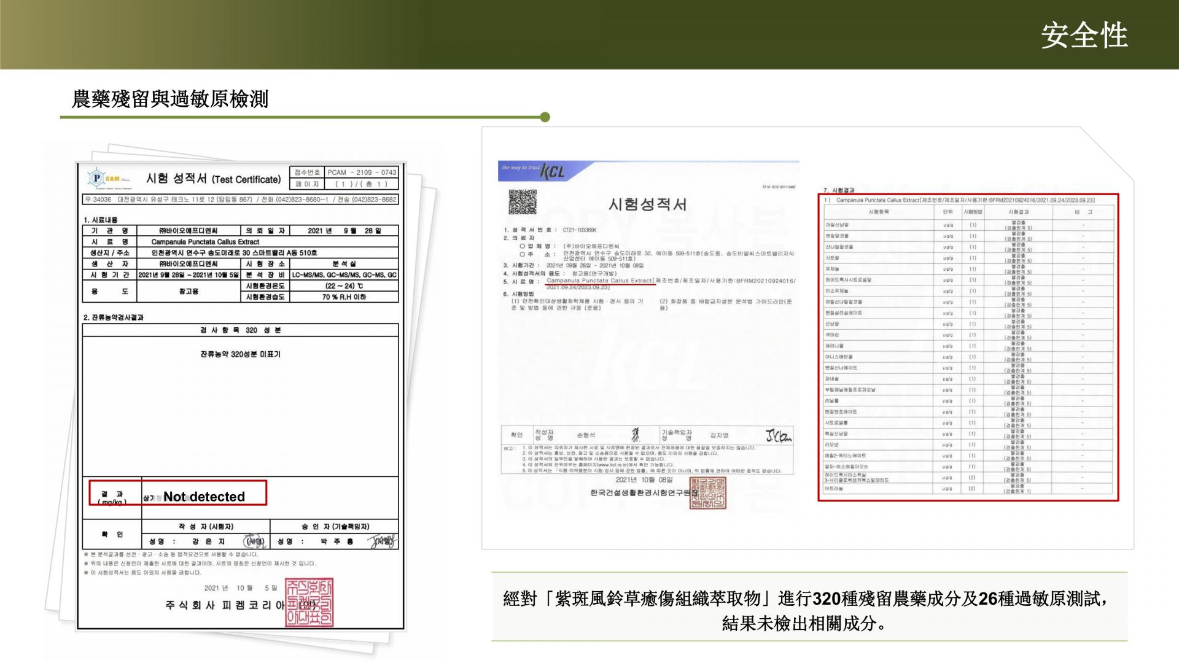Click the underlined Campanula Punctata Callus Extract text
This screenshot has width=1179, height=663.
(x=599, y=281)
